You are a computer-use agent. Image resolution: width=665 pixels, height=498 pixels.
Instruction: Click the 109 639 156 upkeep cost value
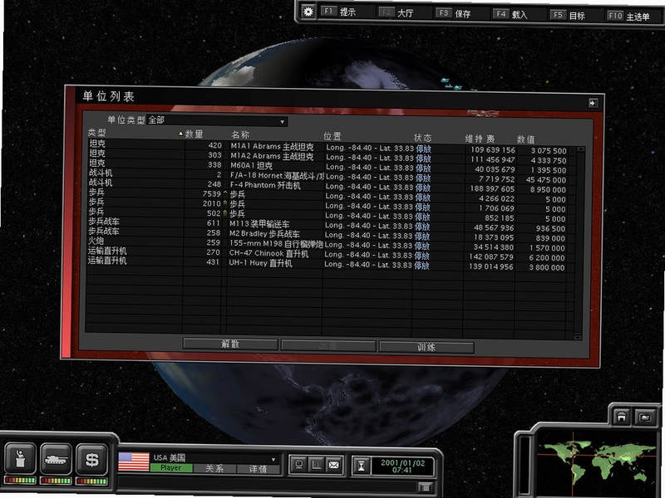(492, 150)
